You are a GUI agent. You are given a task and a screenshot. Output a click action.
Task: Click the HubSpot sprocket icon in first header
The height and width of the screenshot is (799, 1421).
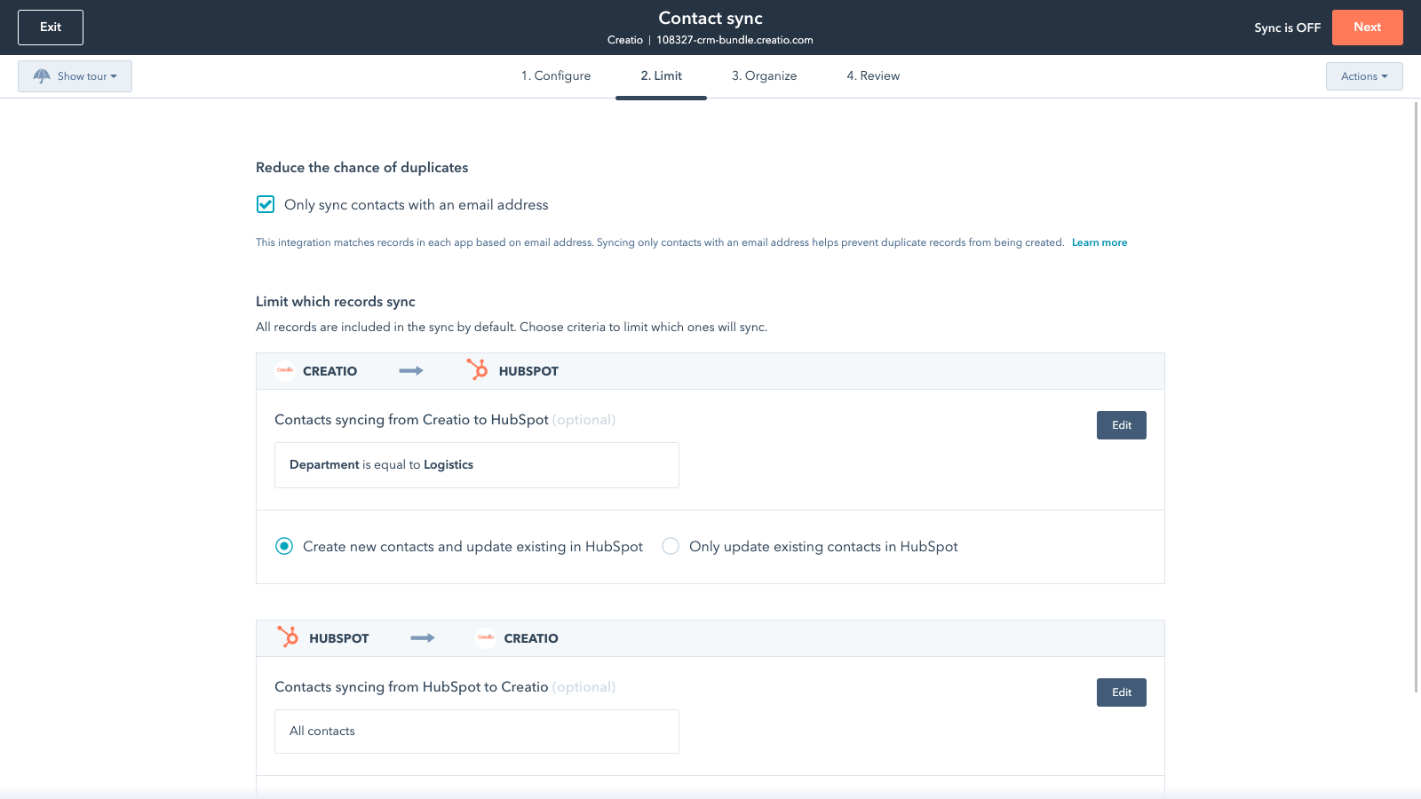(x=478, y=370)
